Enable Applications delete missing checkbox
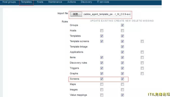 click(x=142, y=52)
